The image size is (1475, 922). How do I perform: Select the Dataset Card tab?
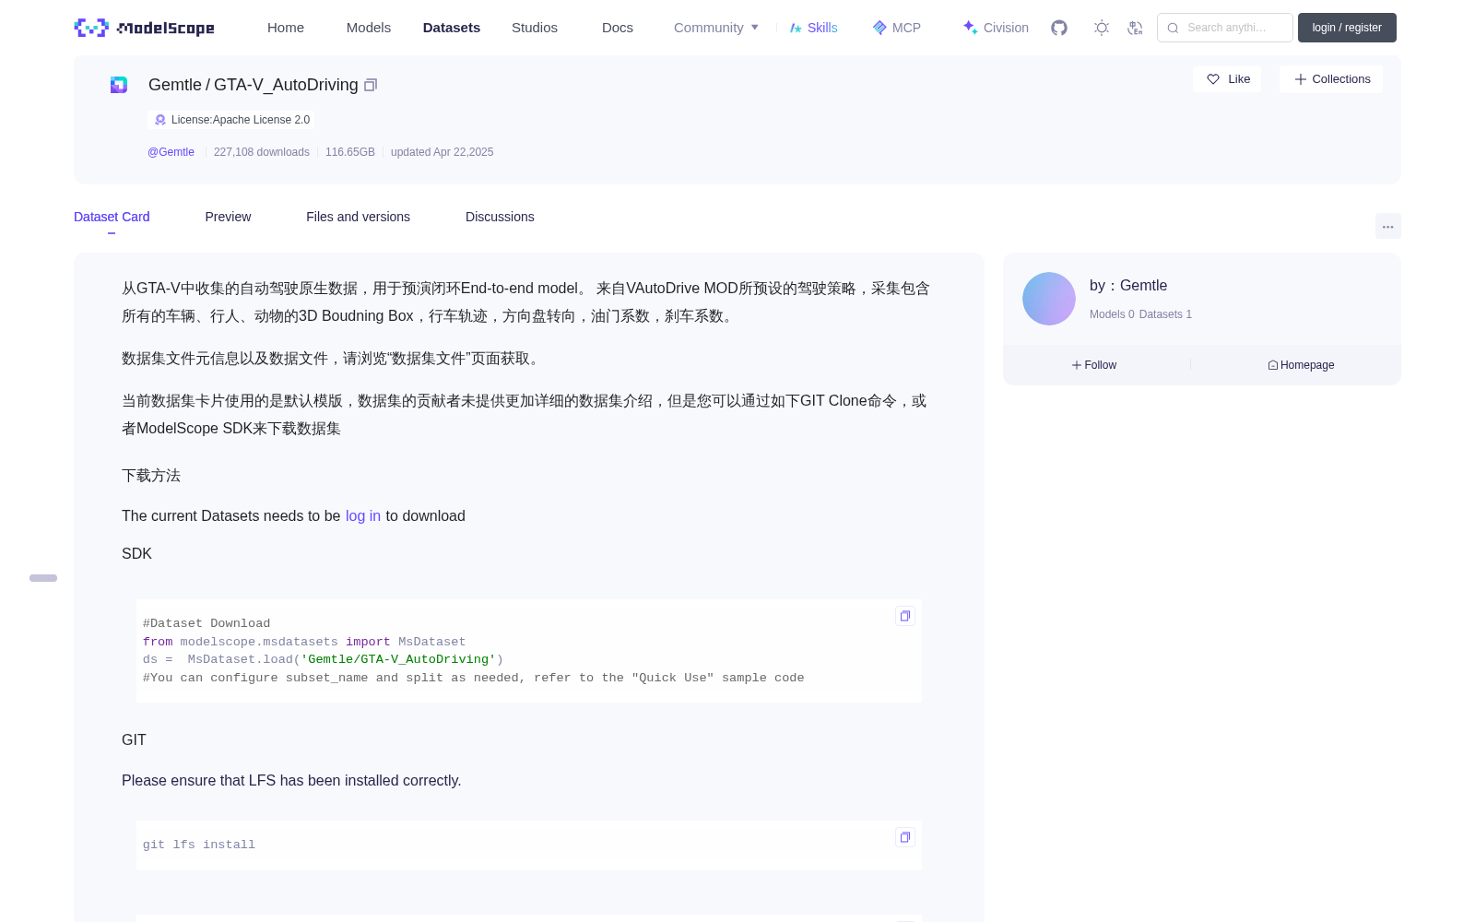pyautogui.click(x=112, y=217)
